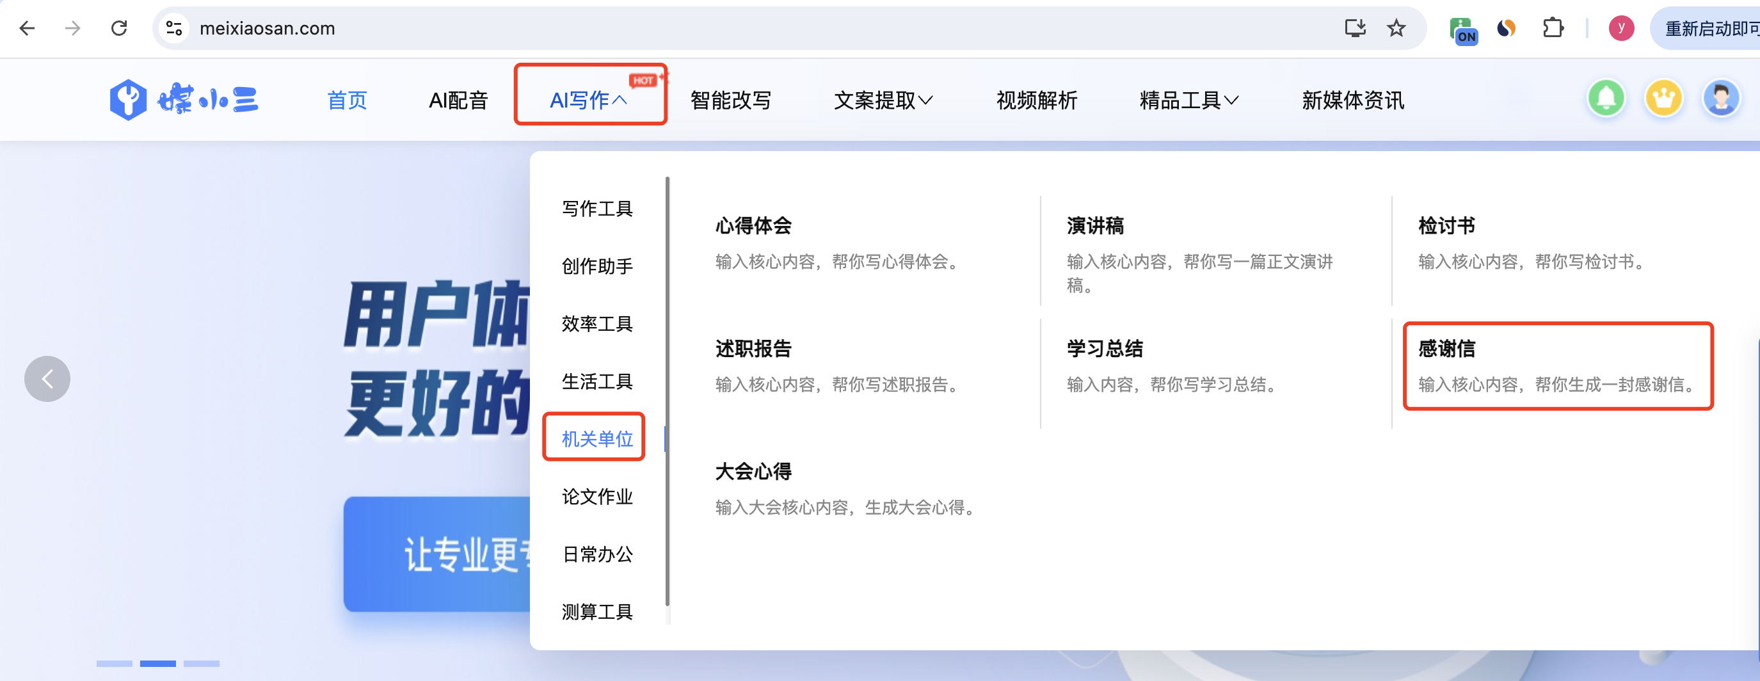Image resolution: width=1760 pixels, height=681 pixels.
Task: Bookmark this page with the star icon
Action: (x=1396, y=28)
